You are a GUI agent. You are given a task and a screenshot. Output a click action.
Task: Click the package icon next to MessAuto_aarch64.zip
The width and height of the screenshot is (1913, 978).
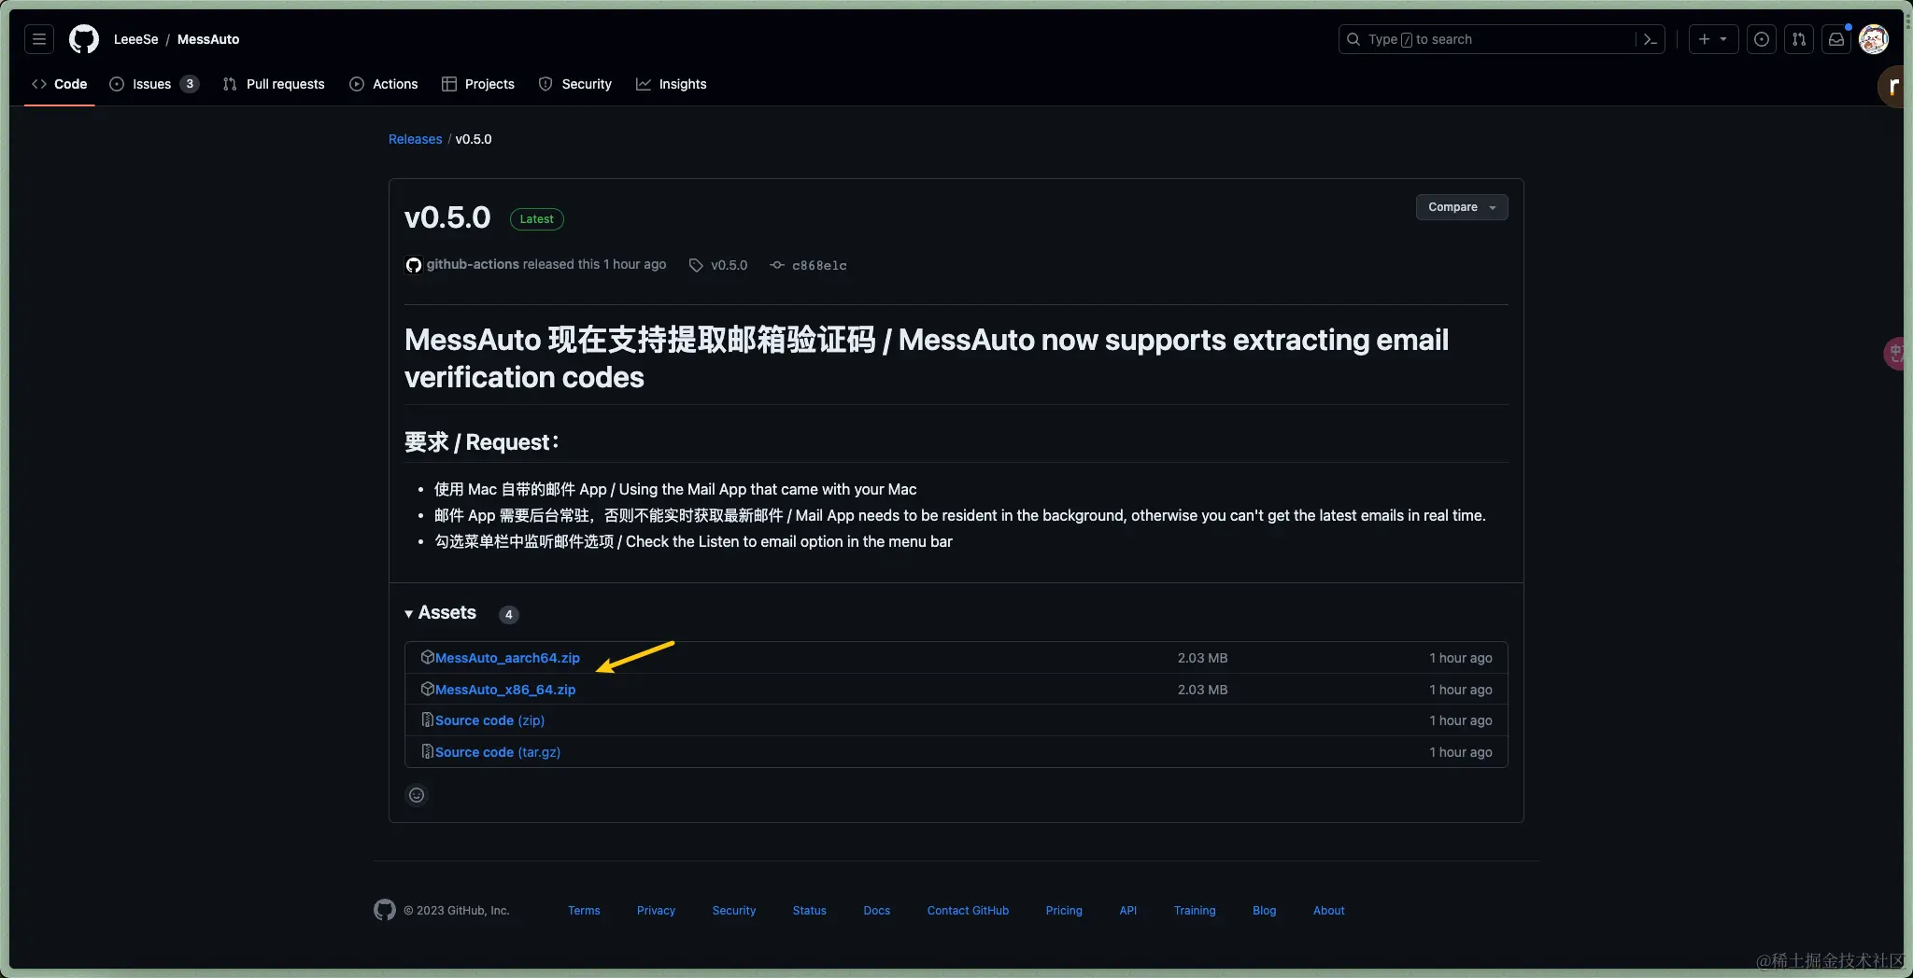coord(427,657)
